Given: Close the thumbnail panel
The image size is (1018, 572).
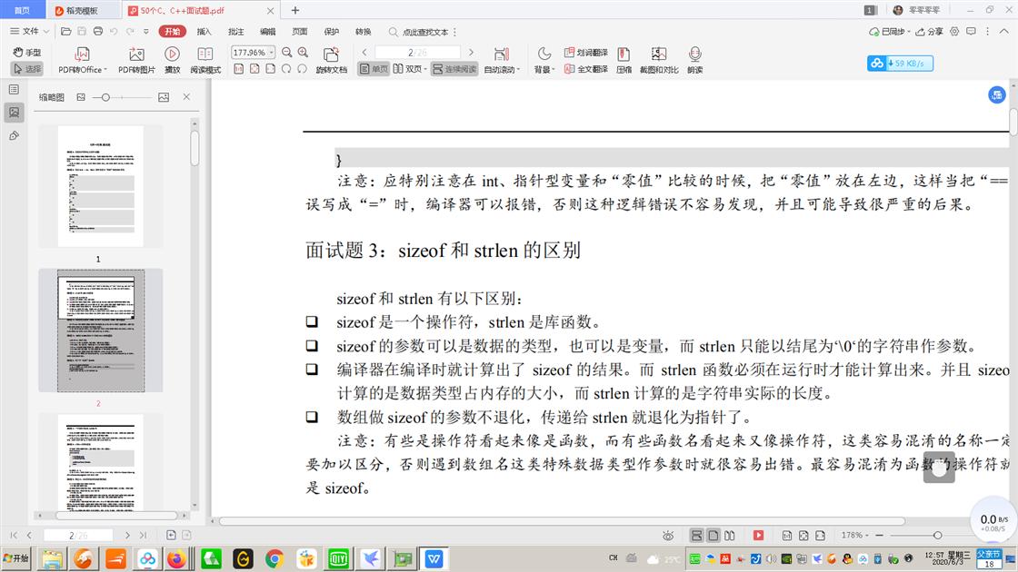Looking at the screenshot, I should 186,97.
